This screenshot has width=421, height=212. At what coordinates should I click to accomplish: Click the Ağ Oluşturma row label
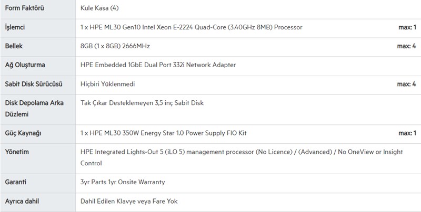tap(25, 65)
